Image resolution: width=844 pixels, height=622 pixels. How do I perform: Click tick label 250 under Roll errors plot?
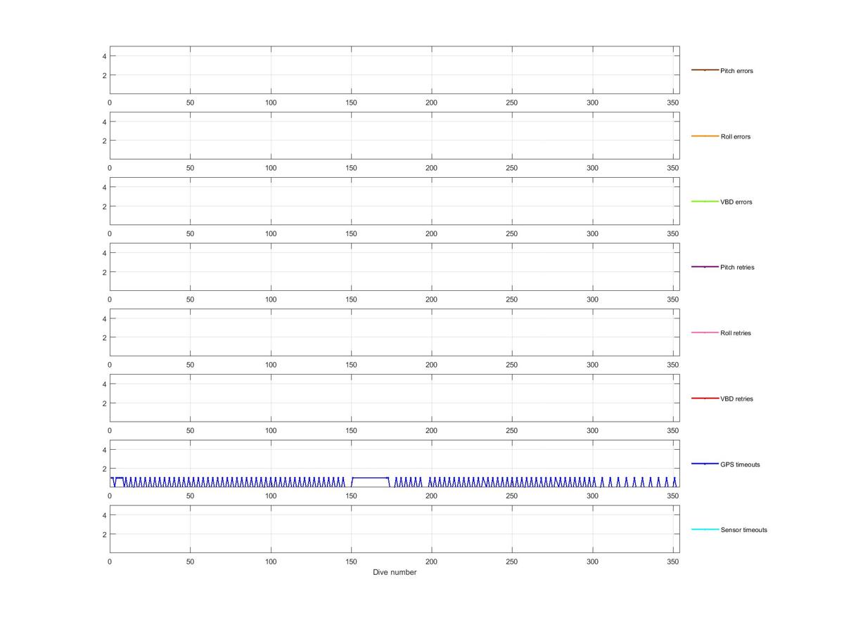click(x=512, y=168)
